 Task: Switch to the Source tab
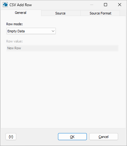pos(60,13)
